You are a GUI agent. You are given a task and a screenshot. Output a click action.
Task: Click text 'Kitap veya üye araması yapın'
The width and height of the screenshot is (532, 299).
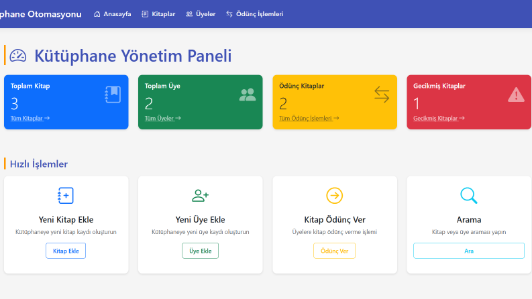[468, 232]
